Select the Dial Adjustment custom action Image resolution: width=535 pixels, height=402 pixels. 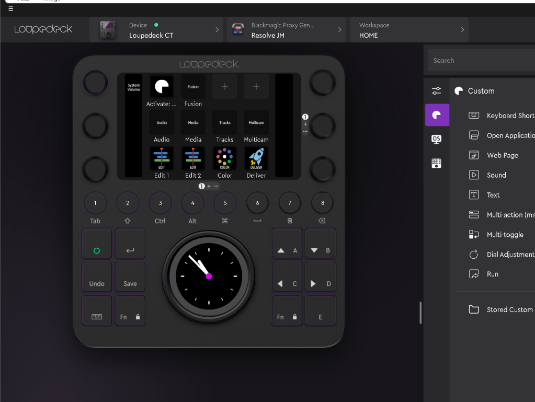click(502, 255)
